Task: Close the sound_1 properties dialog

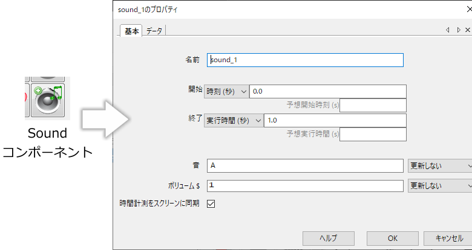Action: 469,10
